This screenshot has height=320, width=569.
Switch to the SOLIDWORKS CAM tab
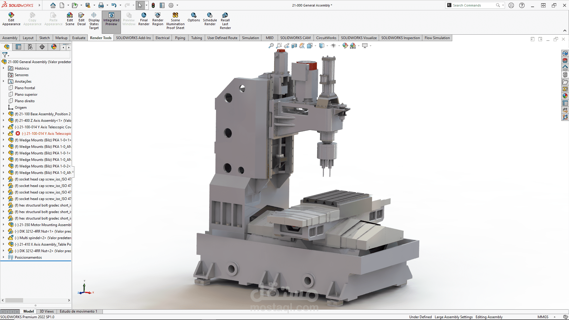pyautogui.click(x=295, y=38)
